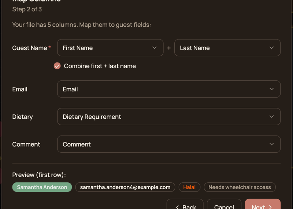Proceed with the Next button
The image size is (293, 209).
pos(262,205)
